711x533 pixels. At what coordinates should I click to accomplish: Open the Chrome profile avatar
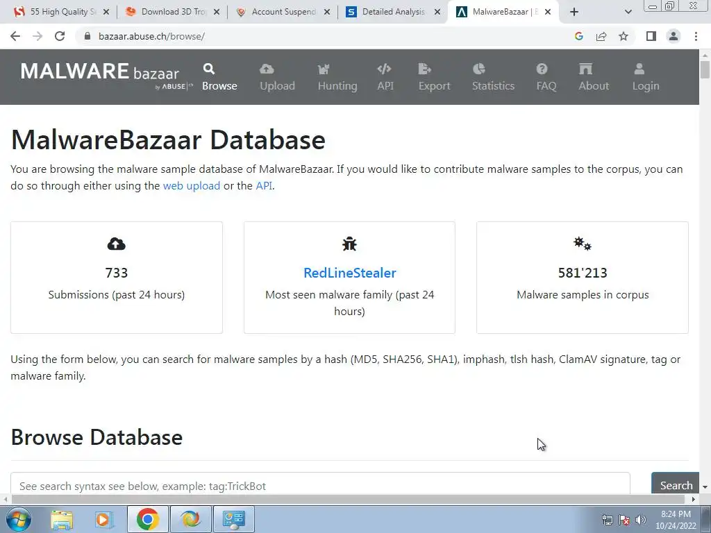[x=674, y=36]
